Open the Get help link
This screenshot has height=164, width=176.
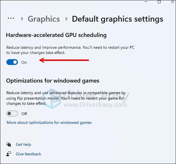(23, 144)
